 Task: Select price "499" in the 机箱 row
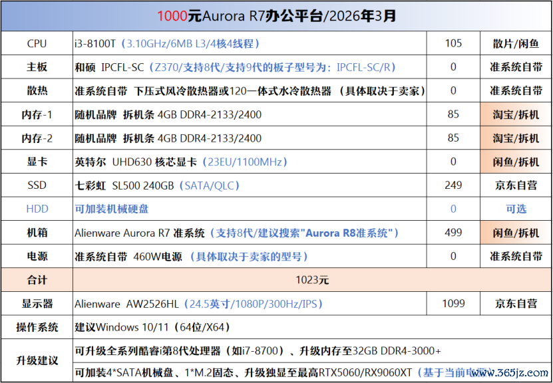point(453,232)
